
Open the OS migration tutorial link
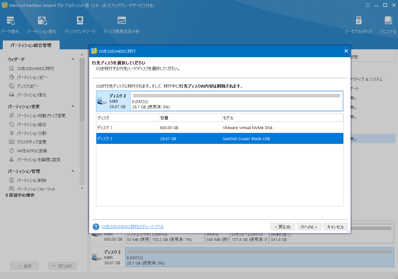pyautogui.click(x=132, y=227)
